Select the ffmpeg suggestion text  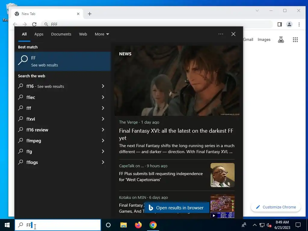34,141
